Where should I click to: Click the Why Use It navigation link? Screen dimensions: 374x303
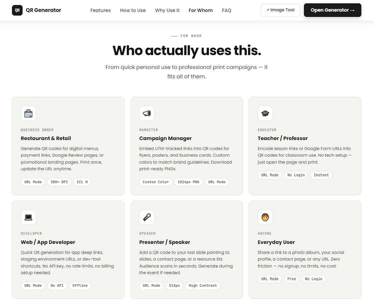[167, 10]
